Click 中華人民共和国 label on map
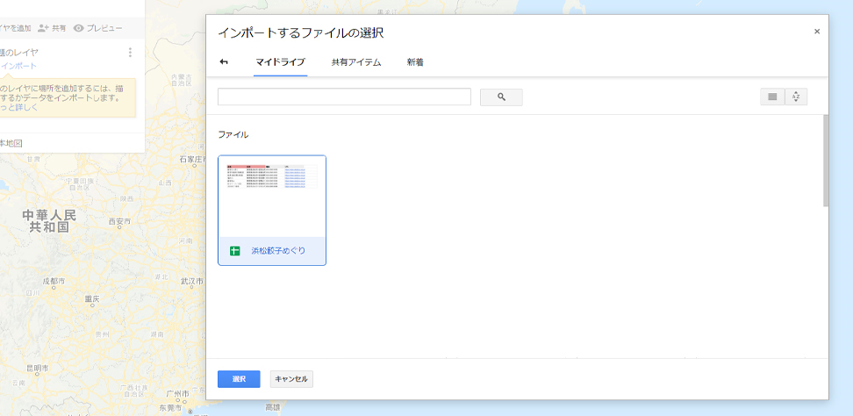The image size is (853, 416). (x=49, y=221)
